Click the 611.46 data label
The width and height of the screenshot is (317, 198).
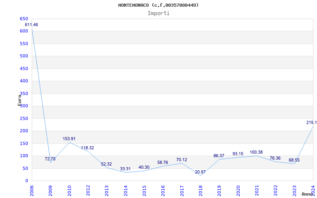pyautogui.click(x=31, y=25)
